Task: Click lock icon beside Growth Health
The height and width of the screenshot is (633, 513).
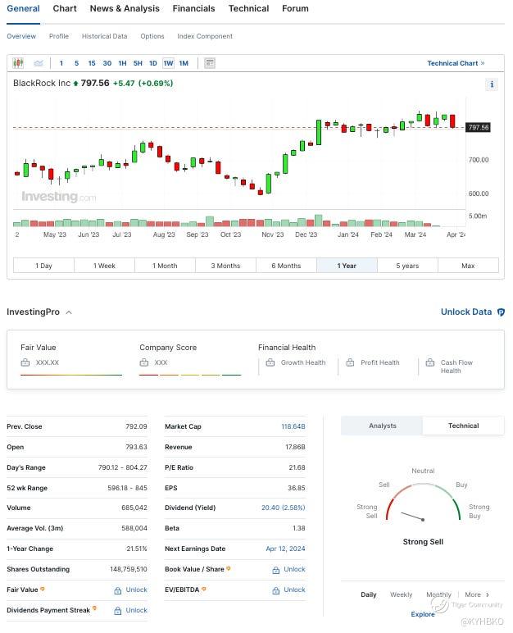Action: coord(270,362)
